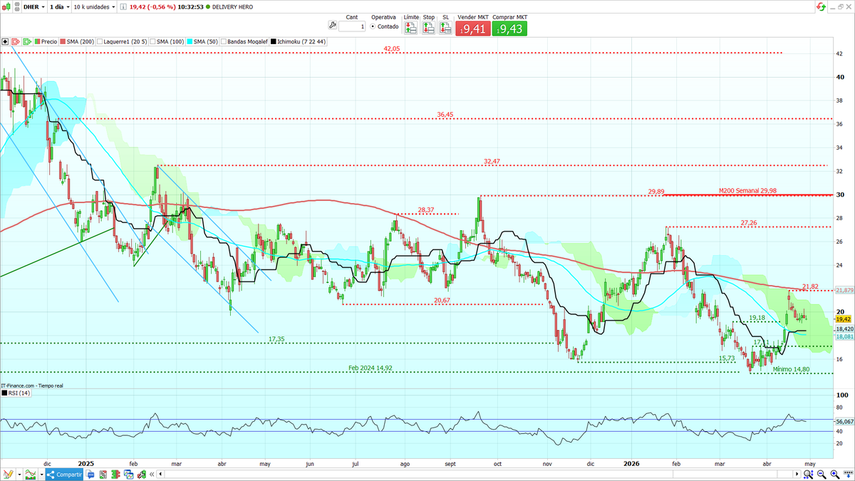Click the chart windows icon in the bottom toolbar
The width and height of the screenshot is (855, 481).
128,475
